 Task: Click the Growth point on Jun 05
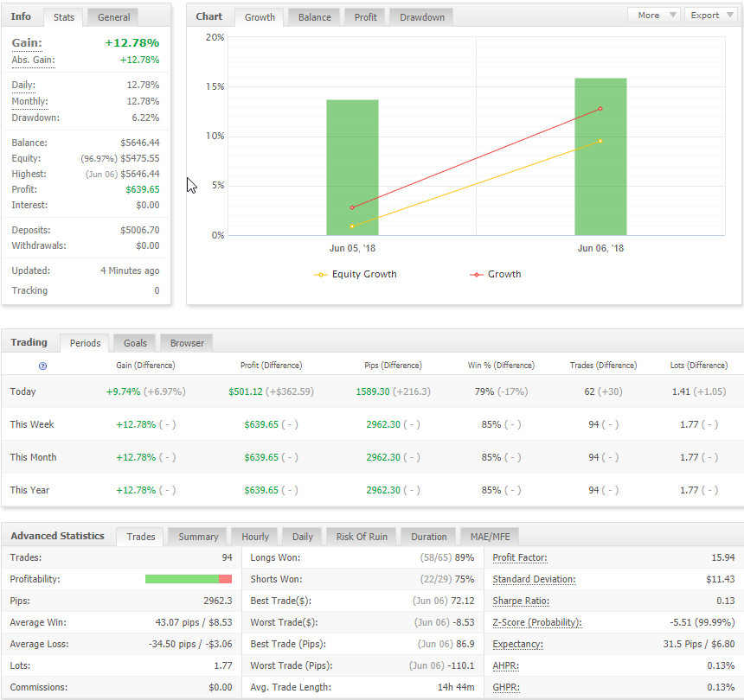352,207
